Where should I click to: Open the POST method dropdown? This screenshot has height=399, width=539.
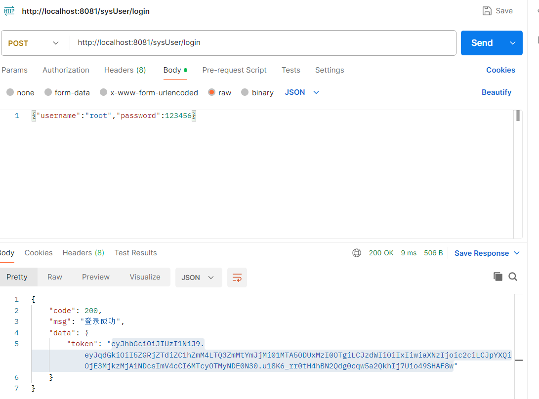pos(33,43)
